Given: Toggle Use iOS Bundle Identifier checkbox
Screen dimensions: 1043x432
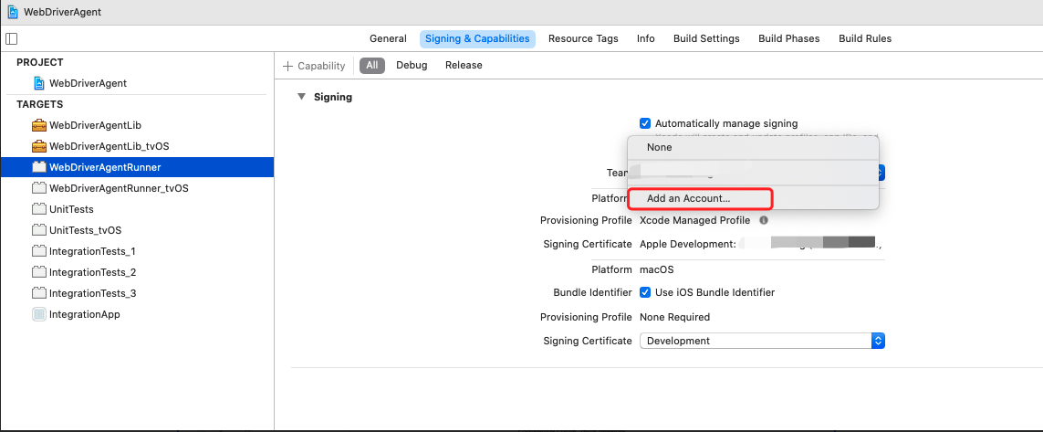Looking at the screenshot, I should point(645,292).
